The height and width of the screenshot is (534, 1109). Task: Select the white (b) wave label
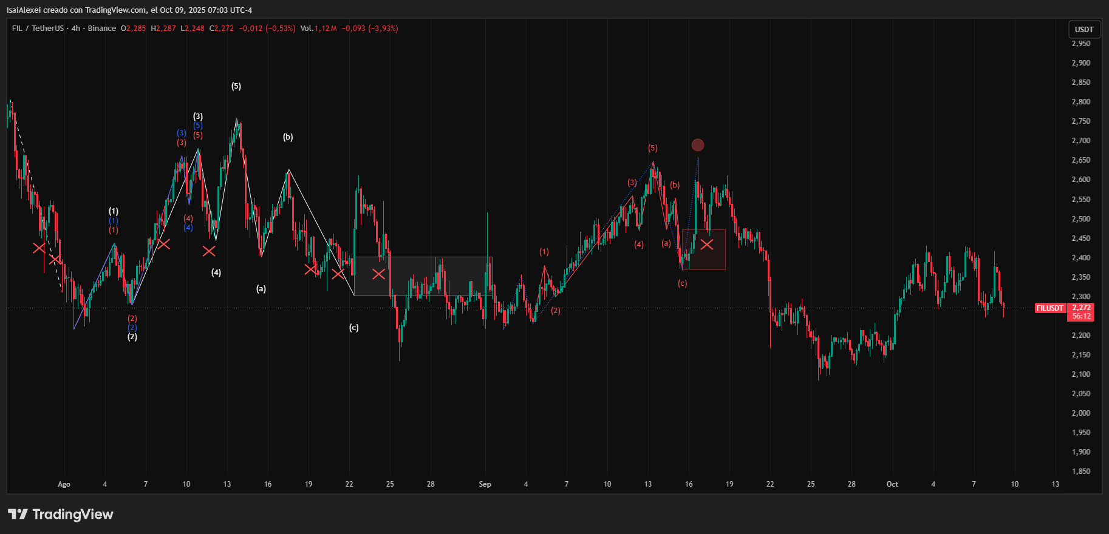coord(288,137)
